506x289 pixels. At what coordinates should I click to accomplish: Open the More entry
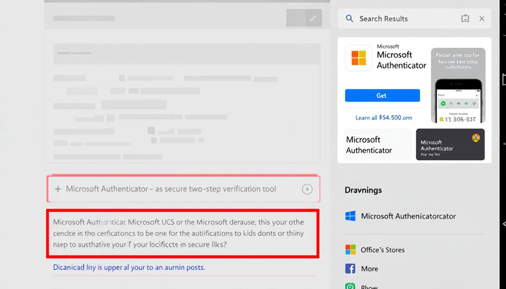[369, 269]
